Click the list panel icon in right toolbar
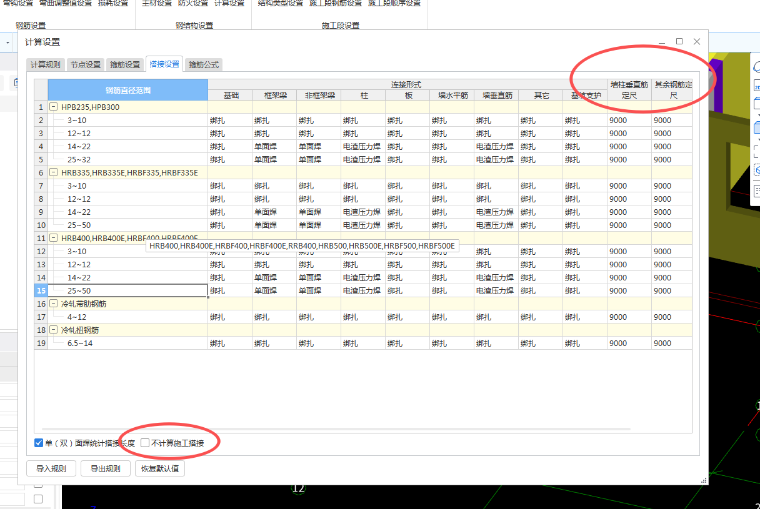This screenshot has width=760, height=509. (756, 191)
